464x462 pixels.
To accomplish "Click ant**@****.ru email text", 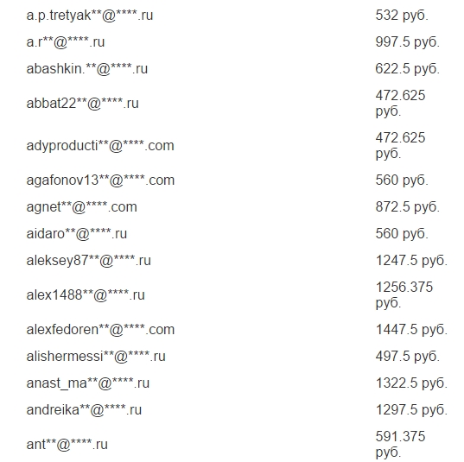I will 67,445.
